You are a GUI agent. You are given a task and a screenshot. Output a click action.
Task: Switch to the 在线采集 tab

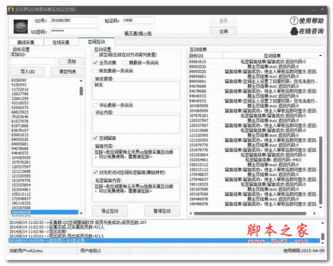pyautogui.click(x=61, y=42)
